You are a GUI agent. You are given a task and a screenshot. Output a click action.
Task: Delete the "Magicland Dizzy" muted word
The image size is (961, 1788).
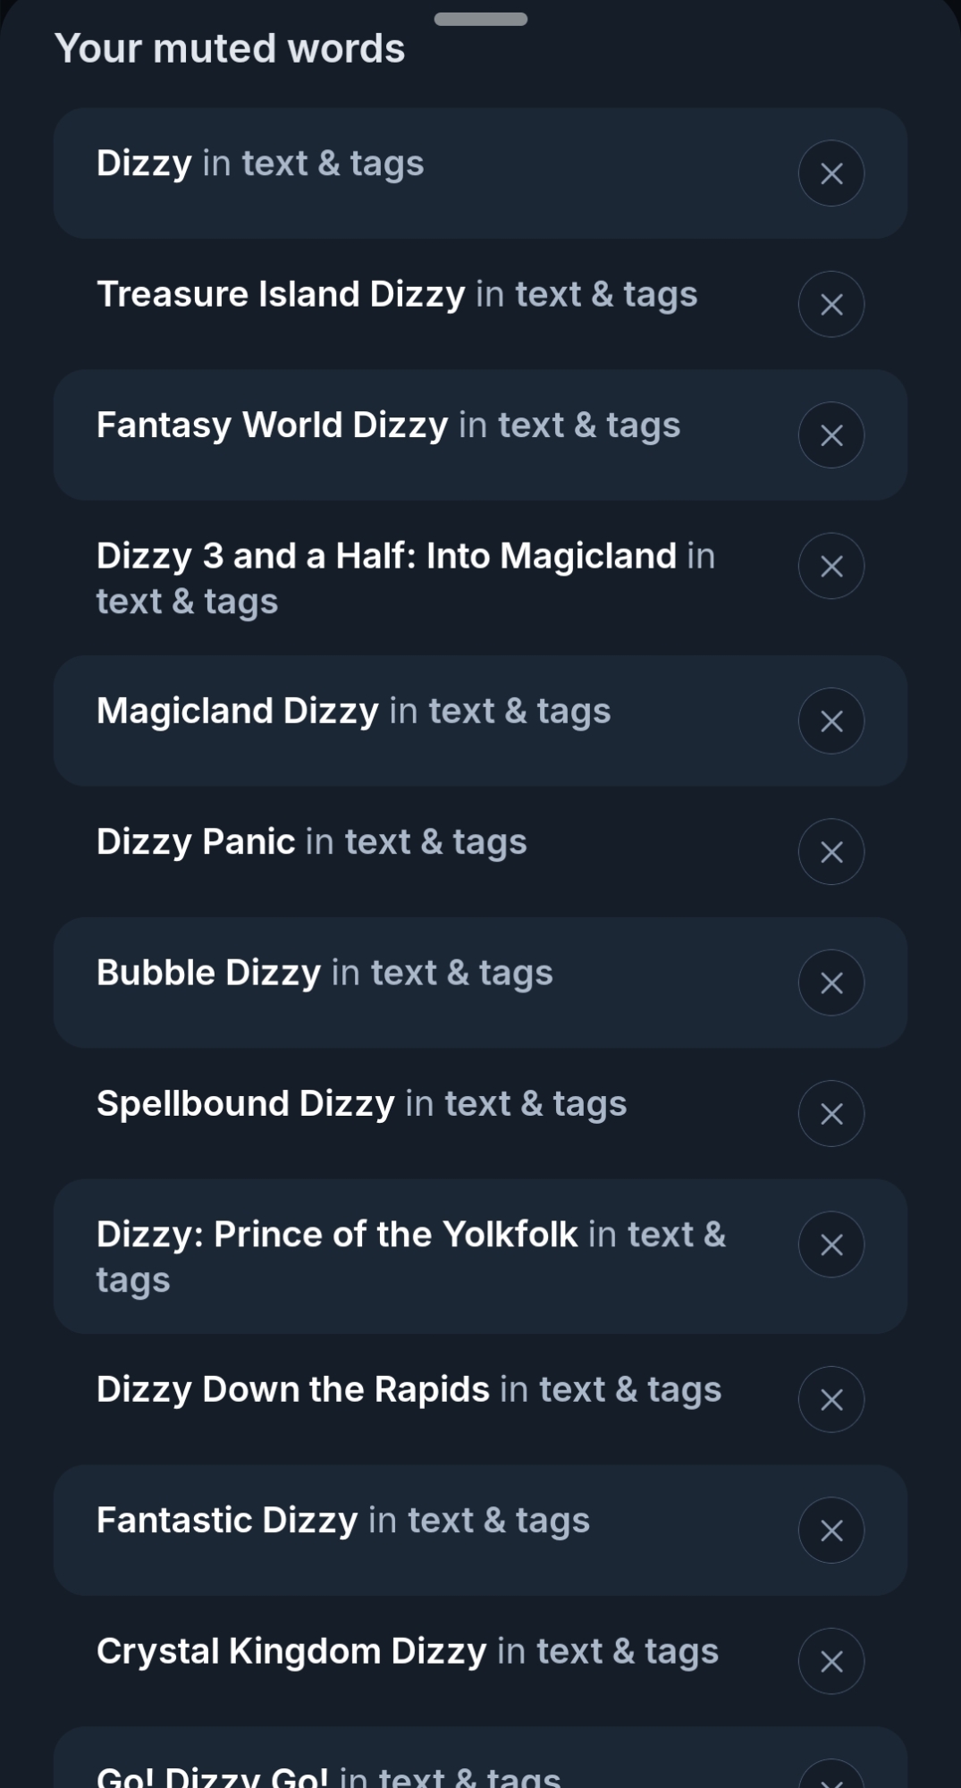(830, 721)
